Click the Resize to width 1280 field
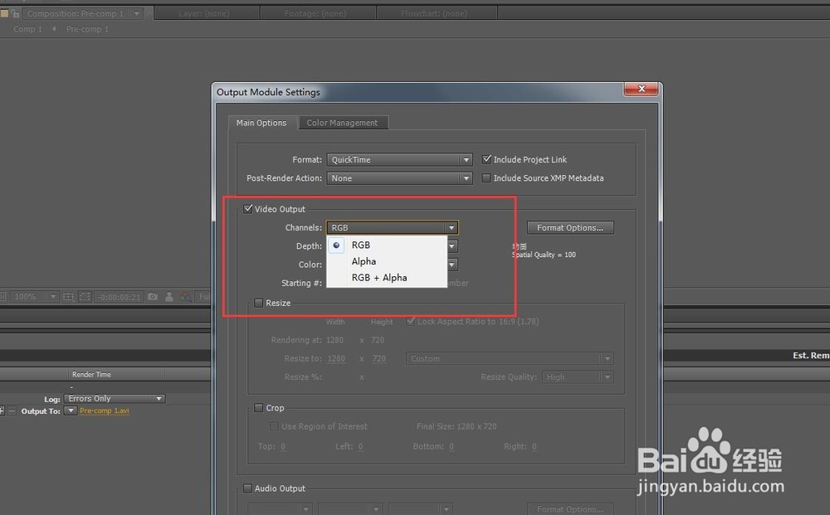Image resolution: width=830 pixels, height=515 pixels. click(x=336, y=358)
